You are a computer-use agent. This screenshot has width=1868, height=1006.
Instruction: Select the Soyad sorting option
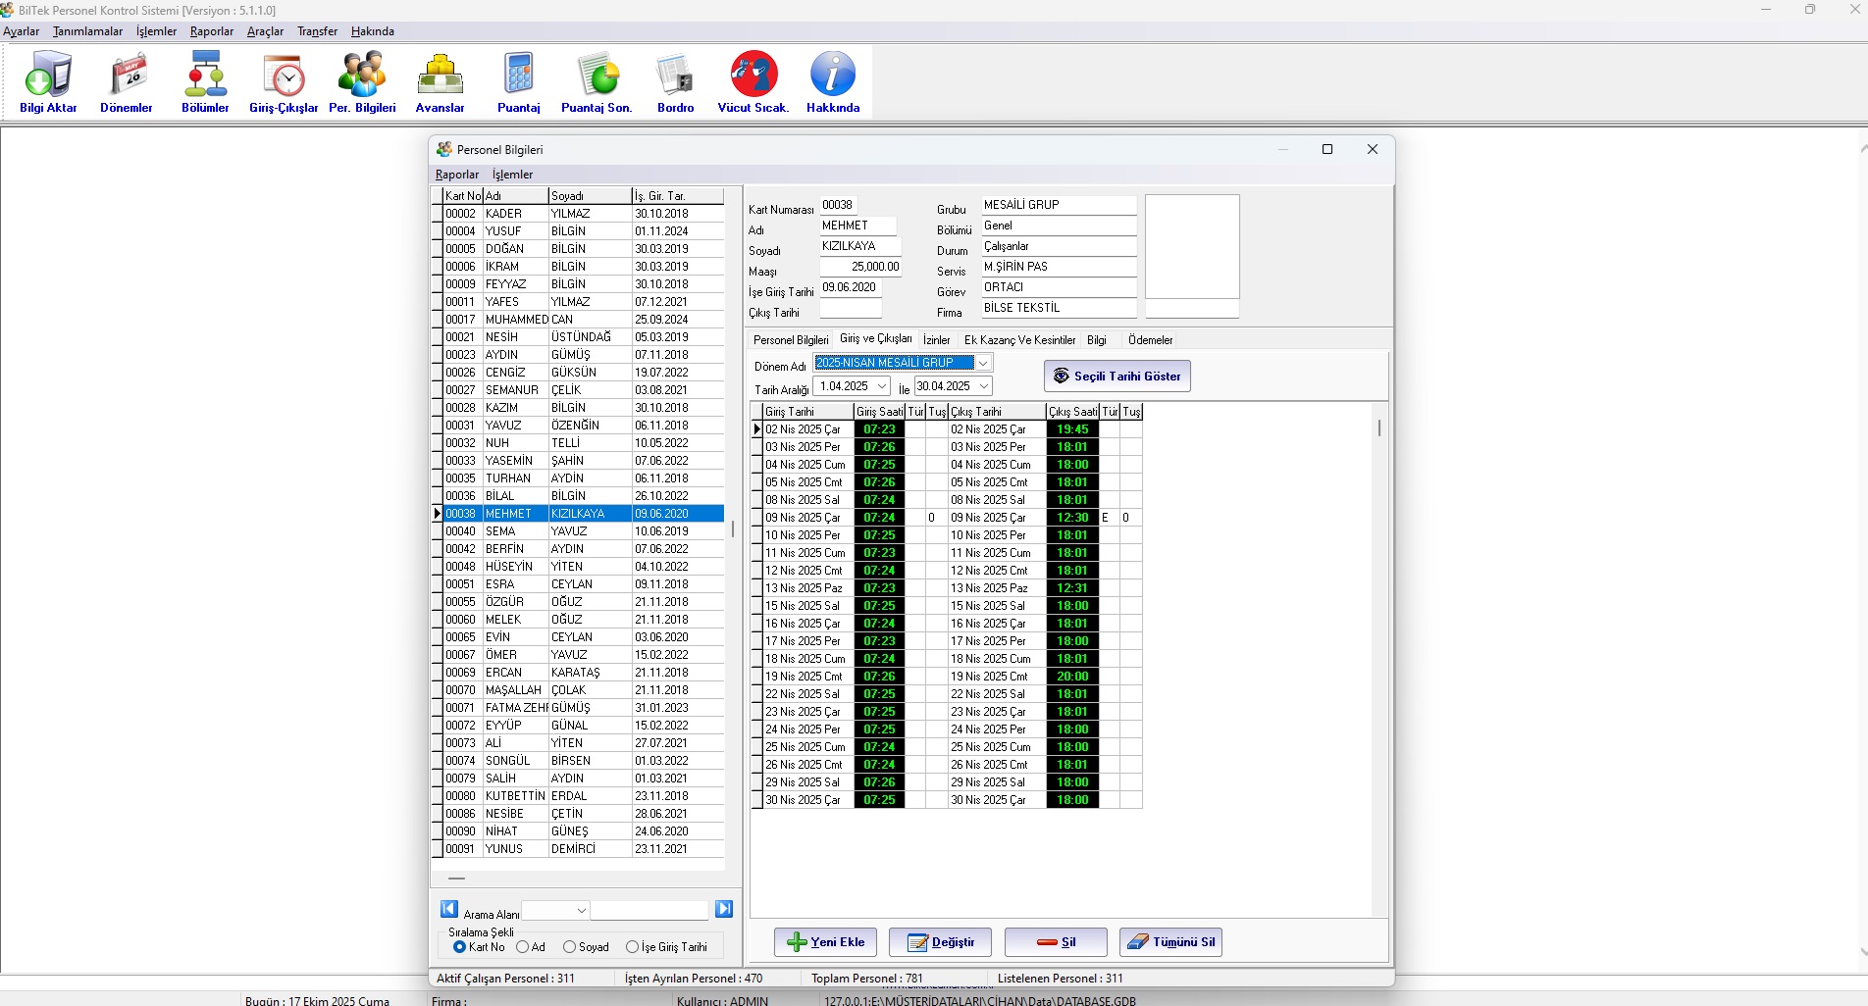point(569,947)
